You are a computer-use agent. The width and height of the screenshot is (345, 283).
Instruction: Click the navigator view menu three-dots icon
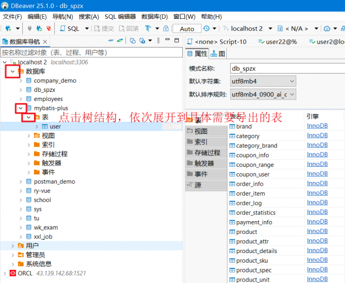tap(158, 41)
